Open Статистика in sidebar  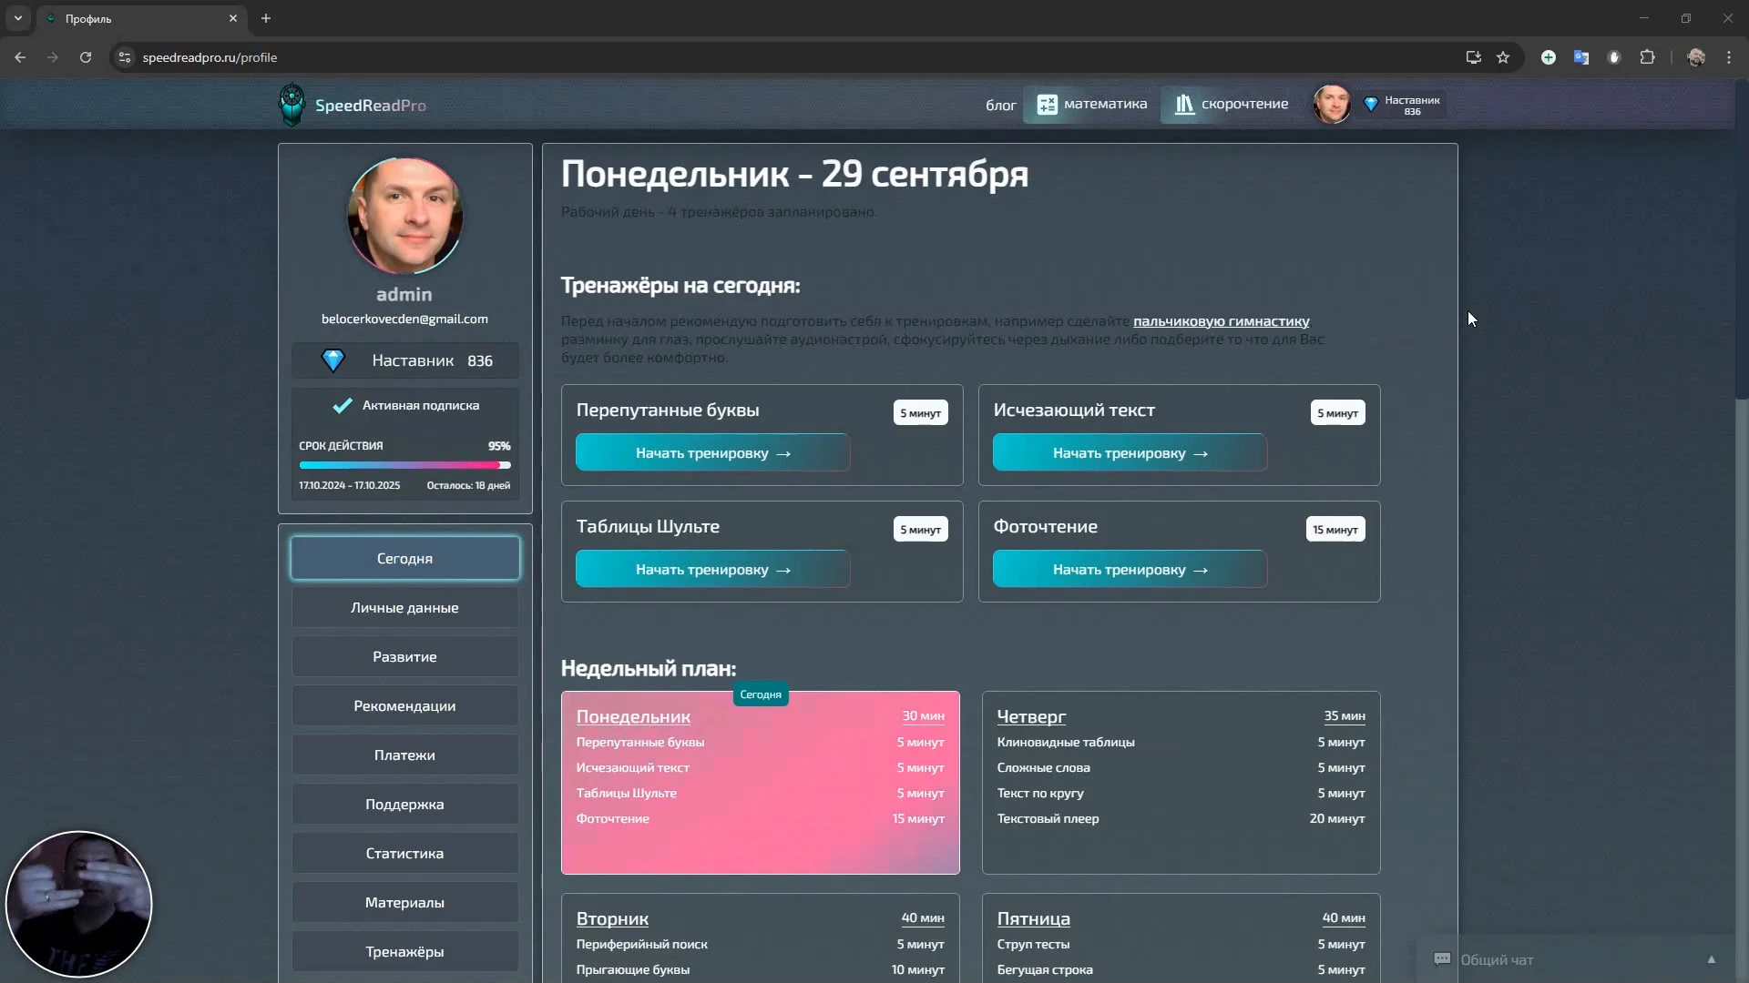click(x=405, y=853)
